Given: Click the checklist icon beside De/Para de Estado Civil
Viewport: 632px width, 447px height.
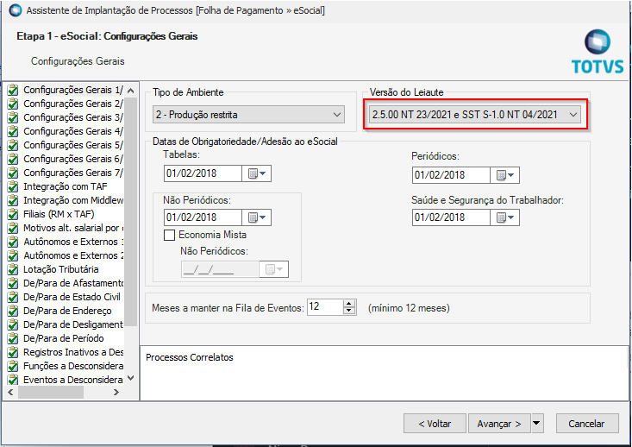Looking at the screenshot, I should (x=13, y=297).
